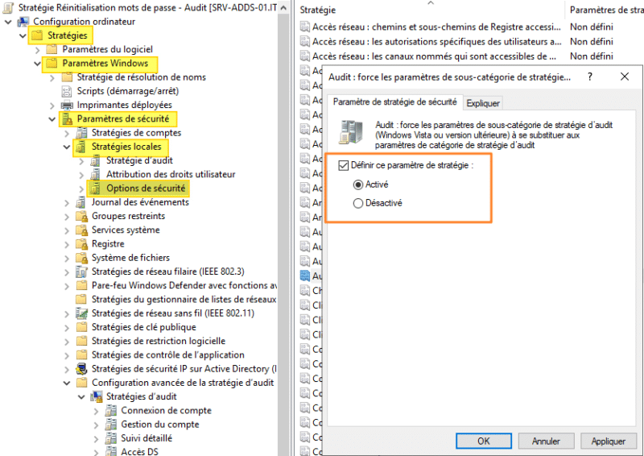The image size is (644, 456).
Task: Click the Stratégies locales icon
Action: (x=81, y=147)
